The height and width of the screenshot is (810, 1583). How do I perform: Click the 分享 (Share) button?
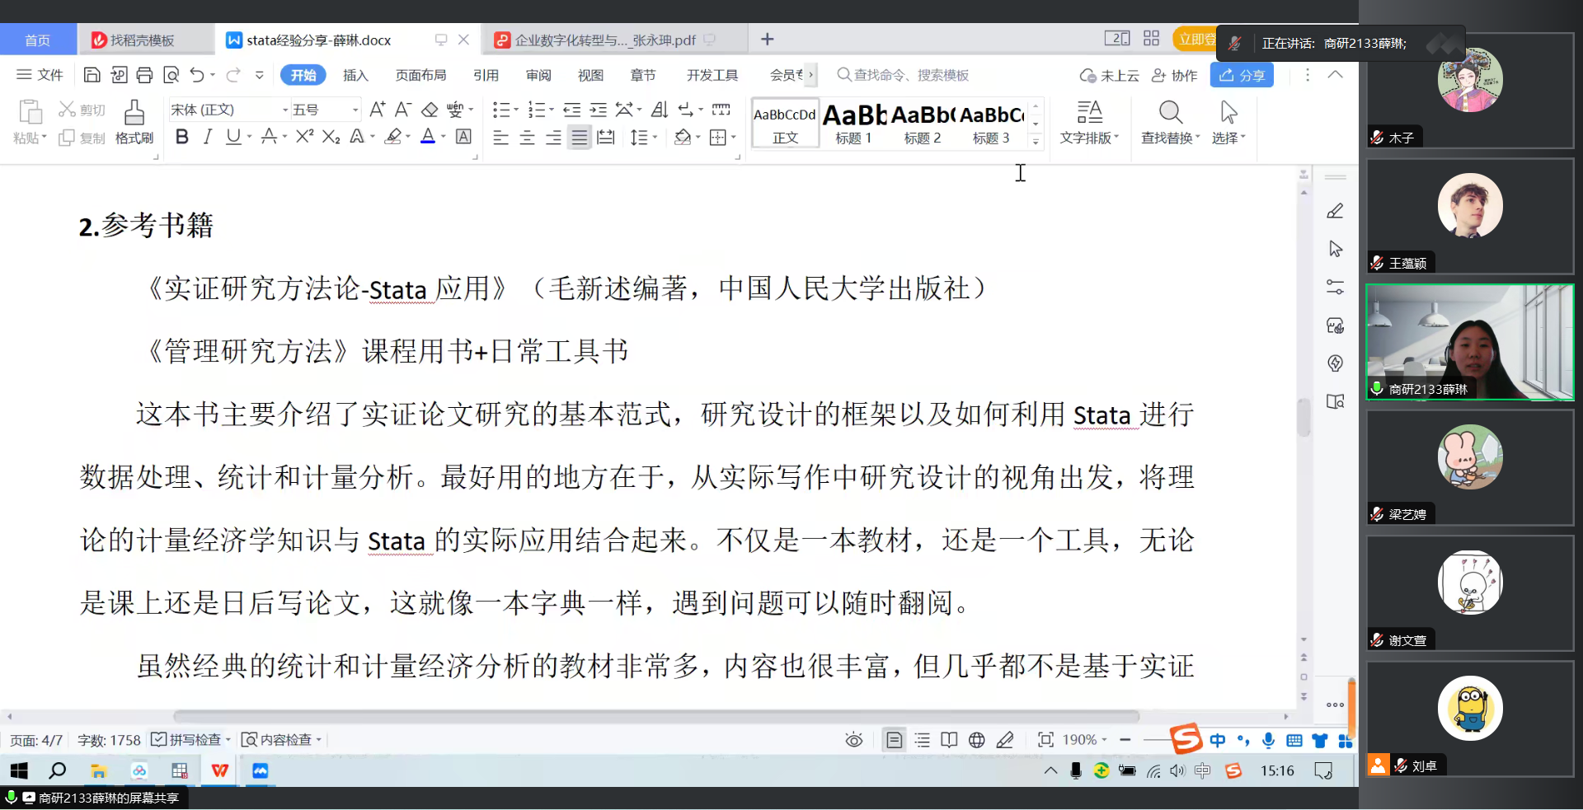click(x=1242, y=75)
